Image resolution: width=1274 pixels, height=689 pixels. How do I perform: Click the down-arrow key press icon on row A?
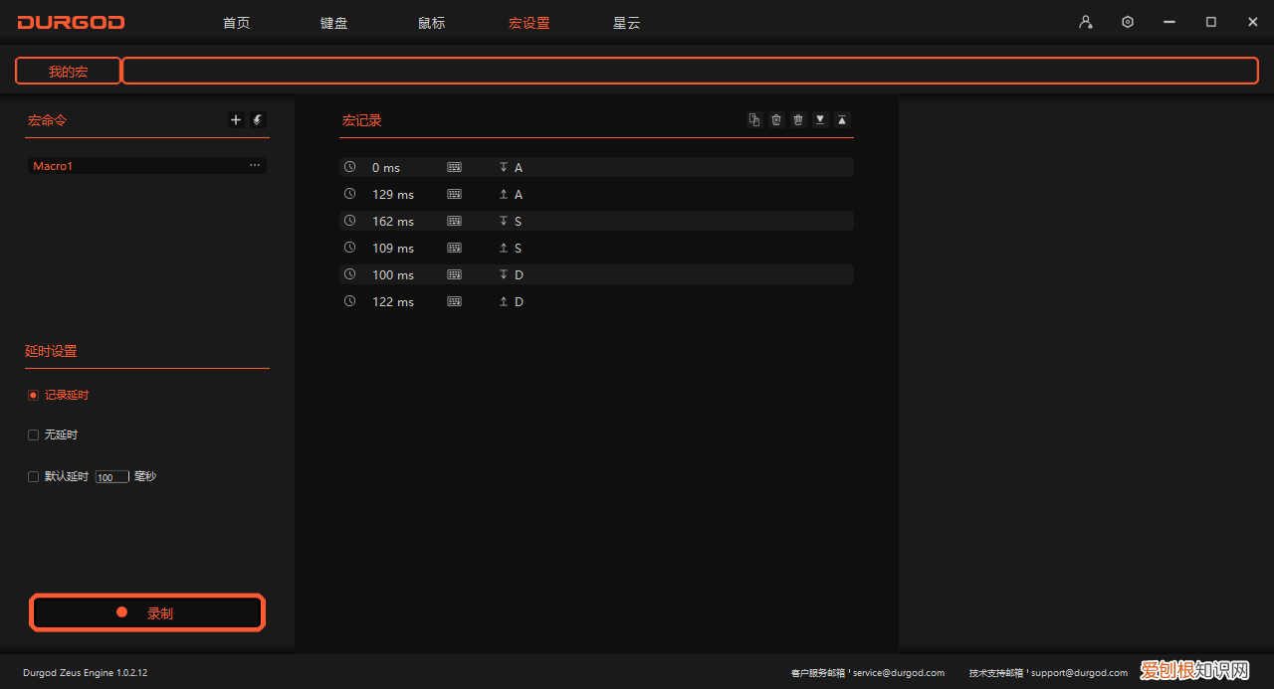click(504, 166)
